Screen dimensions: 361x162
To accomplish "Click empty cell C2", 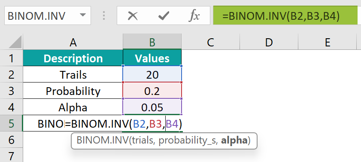I will [210, 74].
